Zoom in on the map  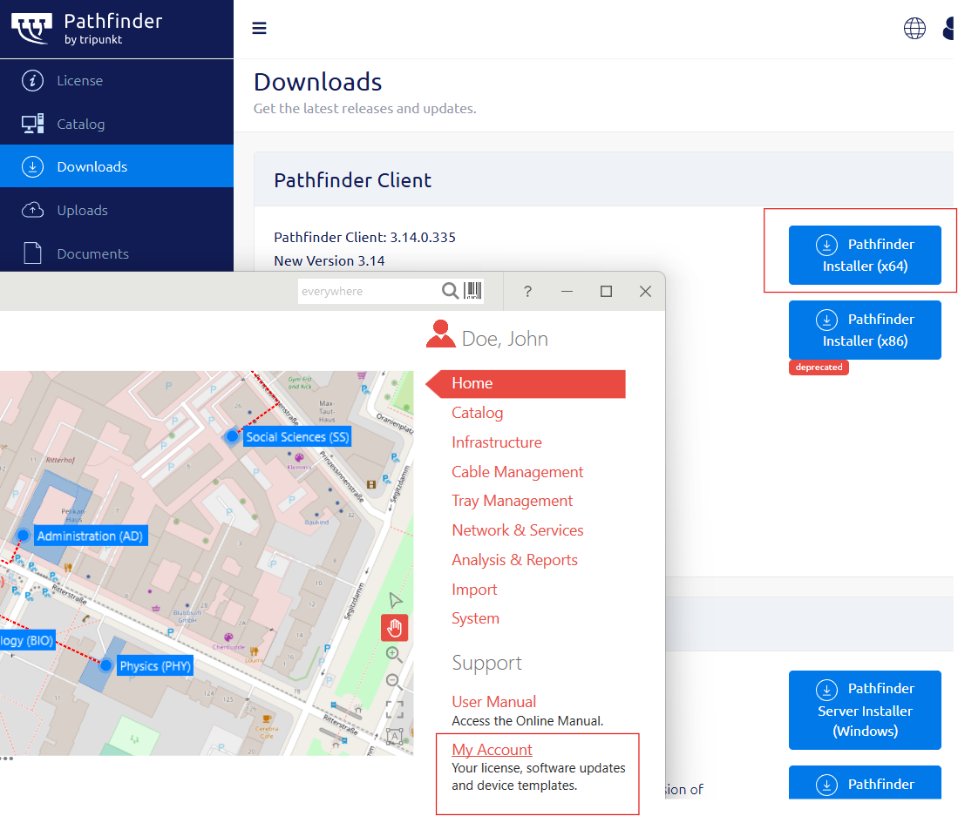pyautogui.click(x=394, y=653)
